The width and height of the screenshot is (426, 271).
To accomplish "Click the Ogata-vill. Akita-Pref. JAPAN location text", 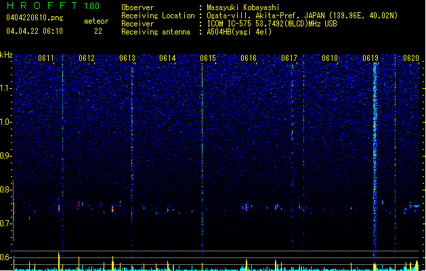I will point(302,16).
